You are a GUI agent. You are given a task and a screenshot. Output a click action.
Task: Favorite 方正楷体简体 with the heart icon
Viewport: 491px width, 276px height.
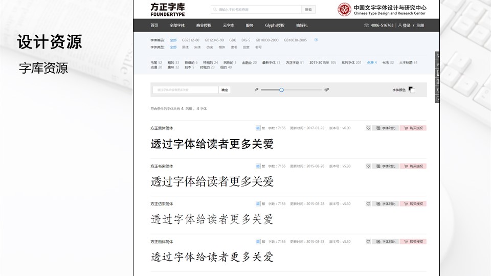368,242
